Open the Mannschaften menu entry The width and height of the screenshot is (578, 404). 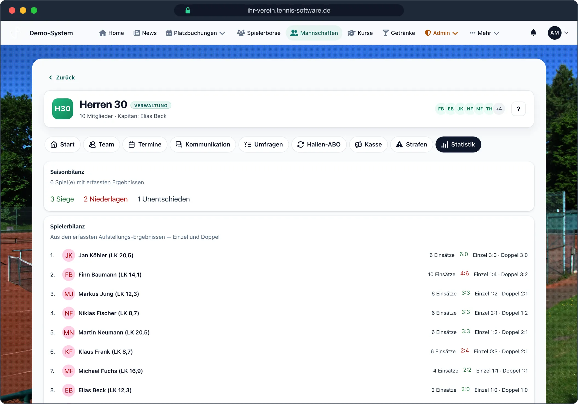click(314, 33)
